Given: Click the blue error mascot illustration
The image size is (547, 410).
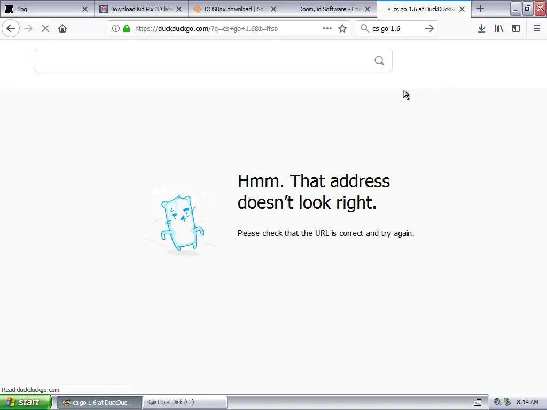Looking at the screenshot, I should click(182, 223).
